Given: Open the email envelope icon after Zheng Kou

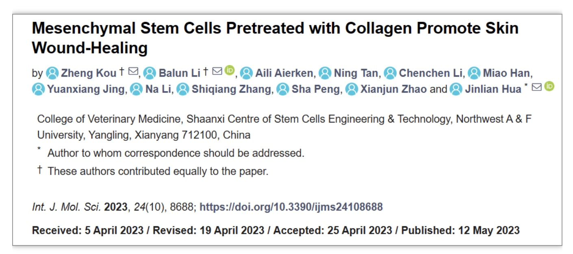Looking at the screenshot, I should pyautogui.click(x=133, y=71).
